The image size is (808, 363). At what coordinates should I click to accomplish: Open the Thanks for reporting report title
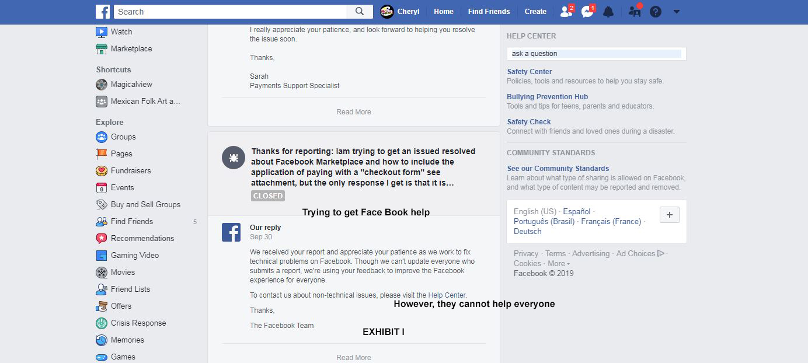363,167
